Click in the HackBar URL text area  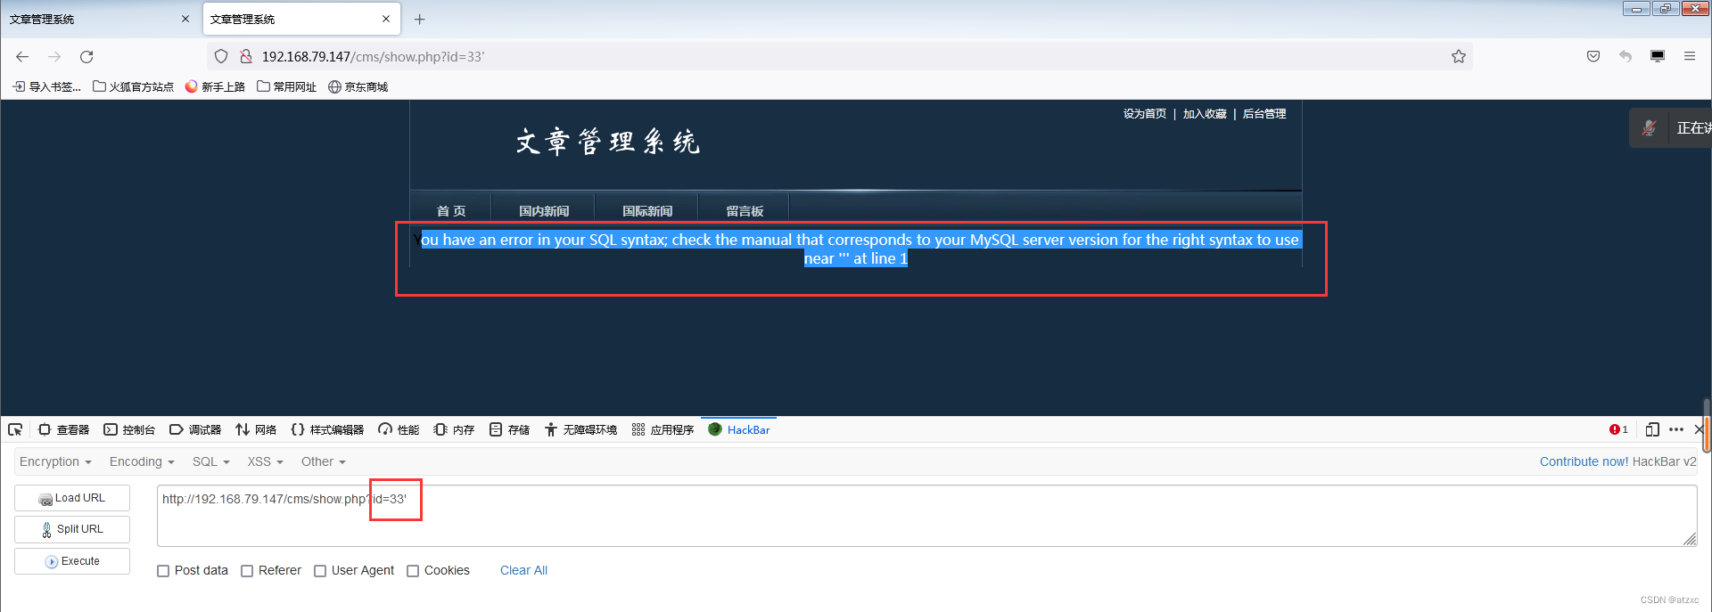coord(926,516)
